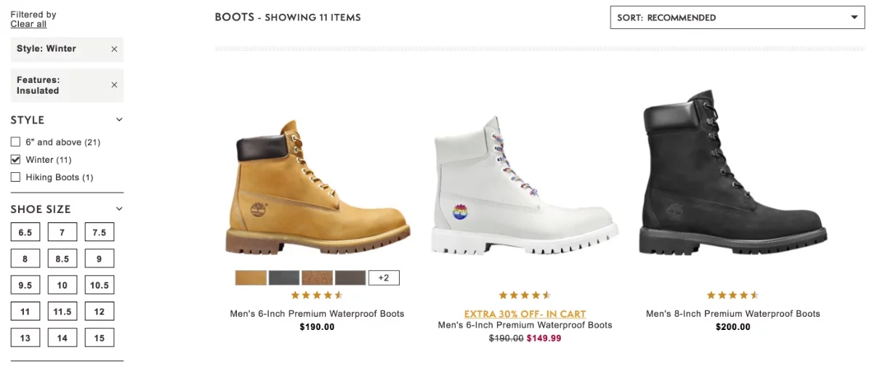The width and height of the screenshot is (872, 367).
Task: Select shoe size 6.5
Action: [25, 233]
